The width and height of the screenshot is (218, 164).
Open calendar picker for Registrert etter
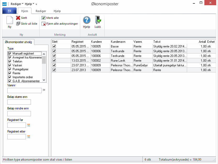(29, 137)
